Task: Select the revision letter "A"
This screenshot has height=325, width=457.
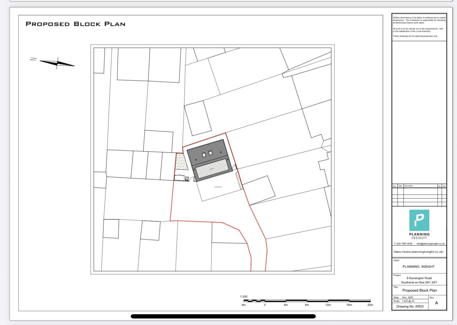Action: [437, 303]
